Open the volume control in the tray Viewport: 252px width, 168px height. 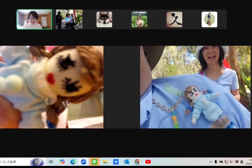pos(232,162)
